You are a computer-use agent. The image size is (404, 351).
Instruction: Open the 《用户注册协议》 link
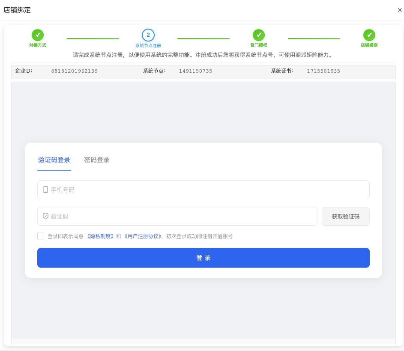[143, 236]
